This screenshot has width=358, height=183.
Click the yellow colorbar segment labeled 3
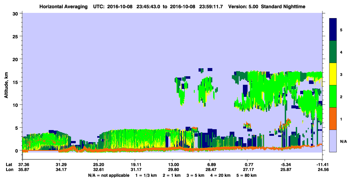[x=333, y=74]
